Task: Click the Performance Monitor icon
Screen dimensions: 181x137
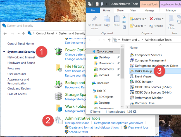Action: [x=132, y=98]
